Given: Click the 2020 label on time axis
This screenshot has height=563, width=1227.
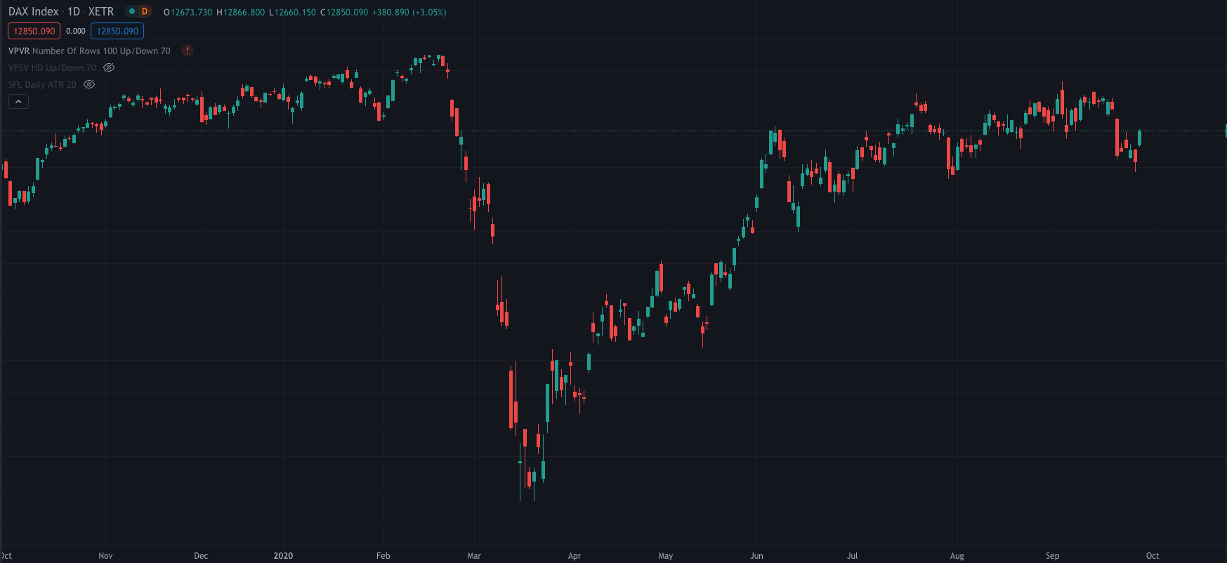Looking at the screenshot, I should 283,555.
